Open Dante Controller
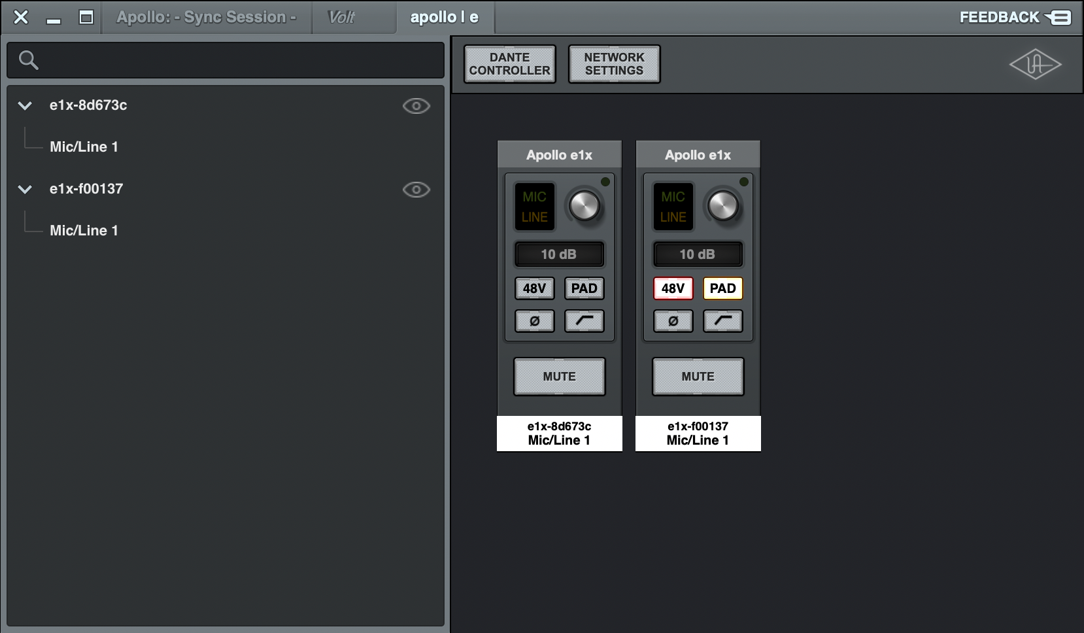 click(509, 64)
